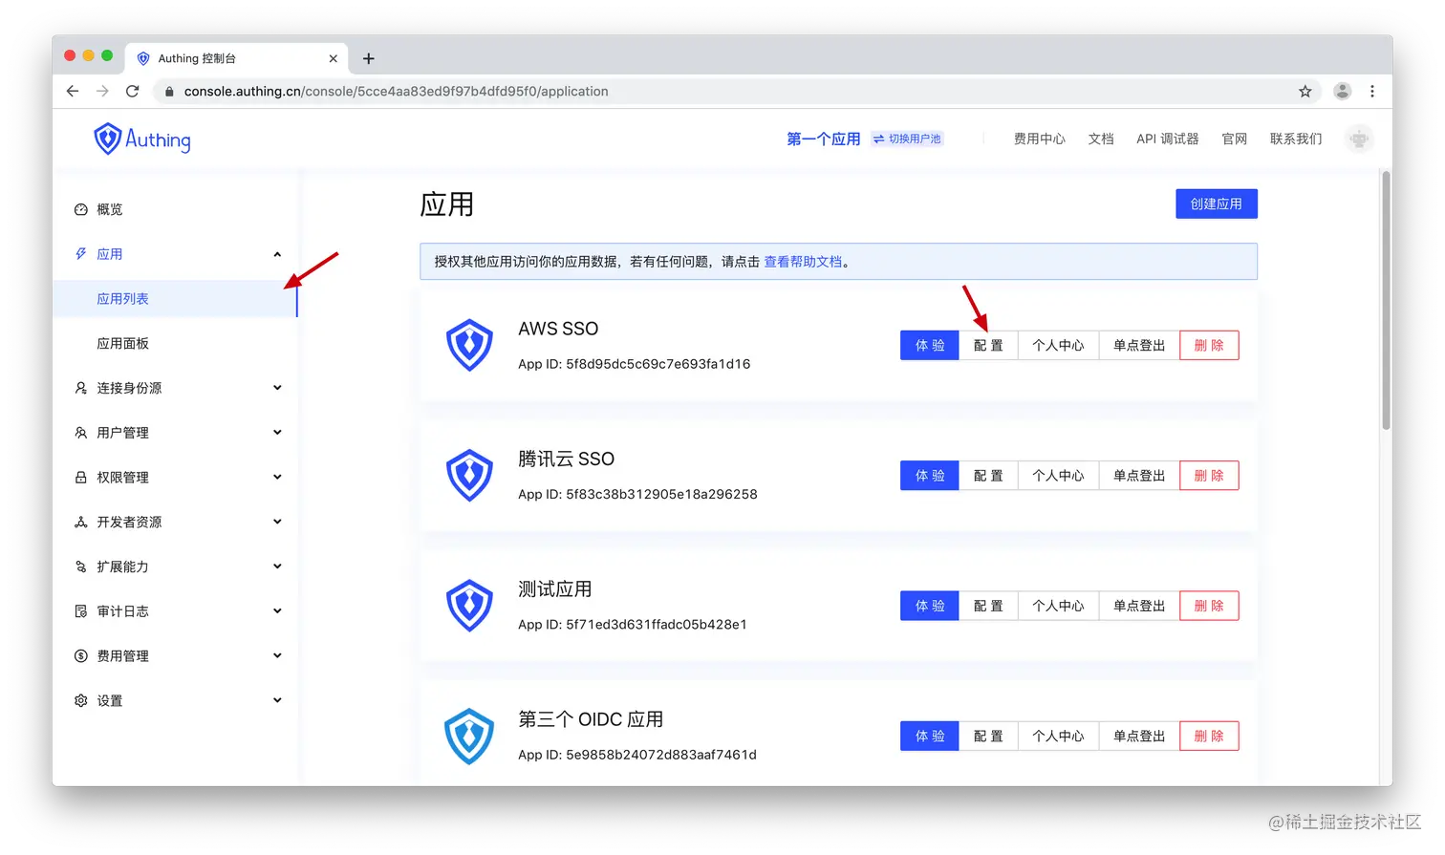Click the page vertical scrollbar
Screen dimensions: 1445x855
pyautogui.click(x=1386, y=300)
